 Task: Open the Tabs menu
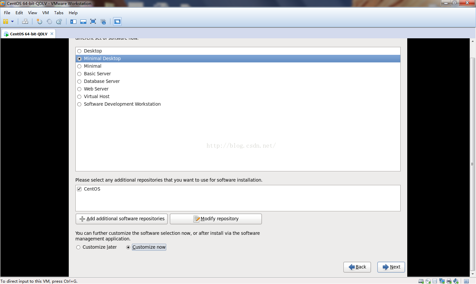59,13
